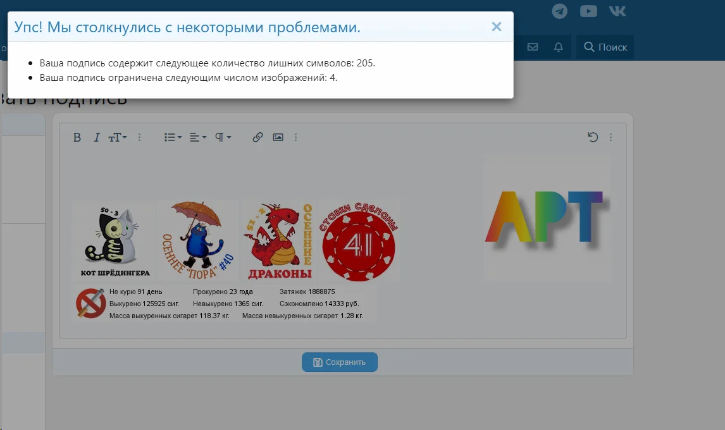Open the YouTube channel icon
Screen dimensions: 725x430
click(588, 11)
